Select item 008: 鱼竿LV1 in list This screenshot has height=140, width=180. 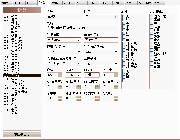click(22, 38)
